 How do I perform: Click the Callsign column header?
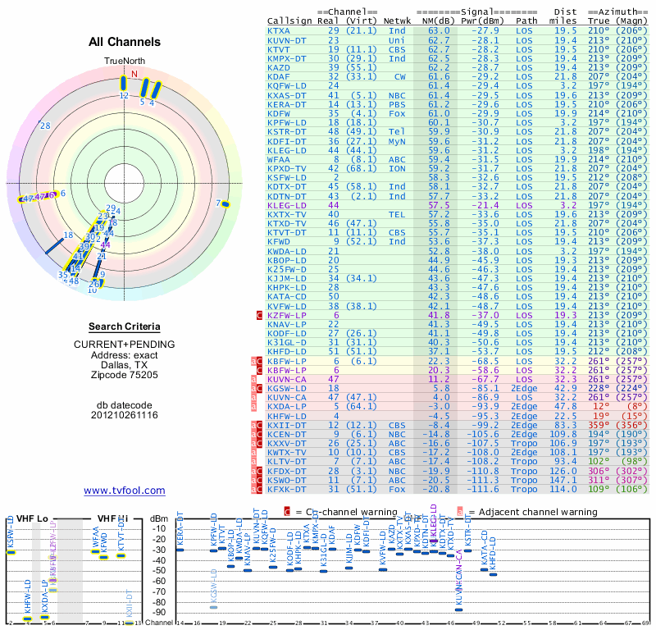coord(287,20)
